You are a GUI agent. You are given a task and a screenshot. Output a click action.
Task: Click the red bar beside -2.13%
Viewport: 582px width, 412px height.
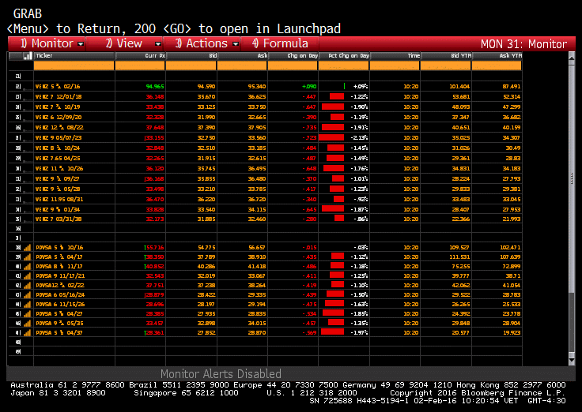331,137
